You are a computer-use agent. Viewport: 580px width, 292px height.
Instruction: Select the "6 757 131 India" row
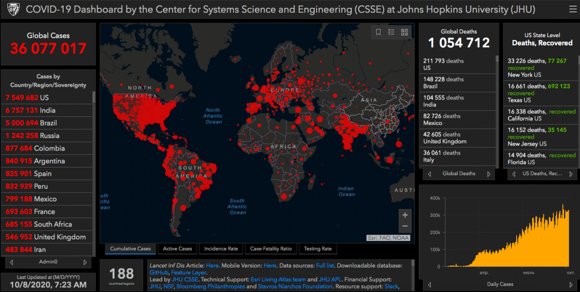(x=47, y=110)
